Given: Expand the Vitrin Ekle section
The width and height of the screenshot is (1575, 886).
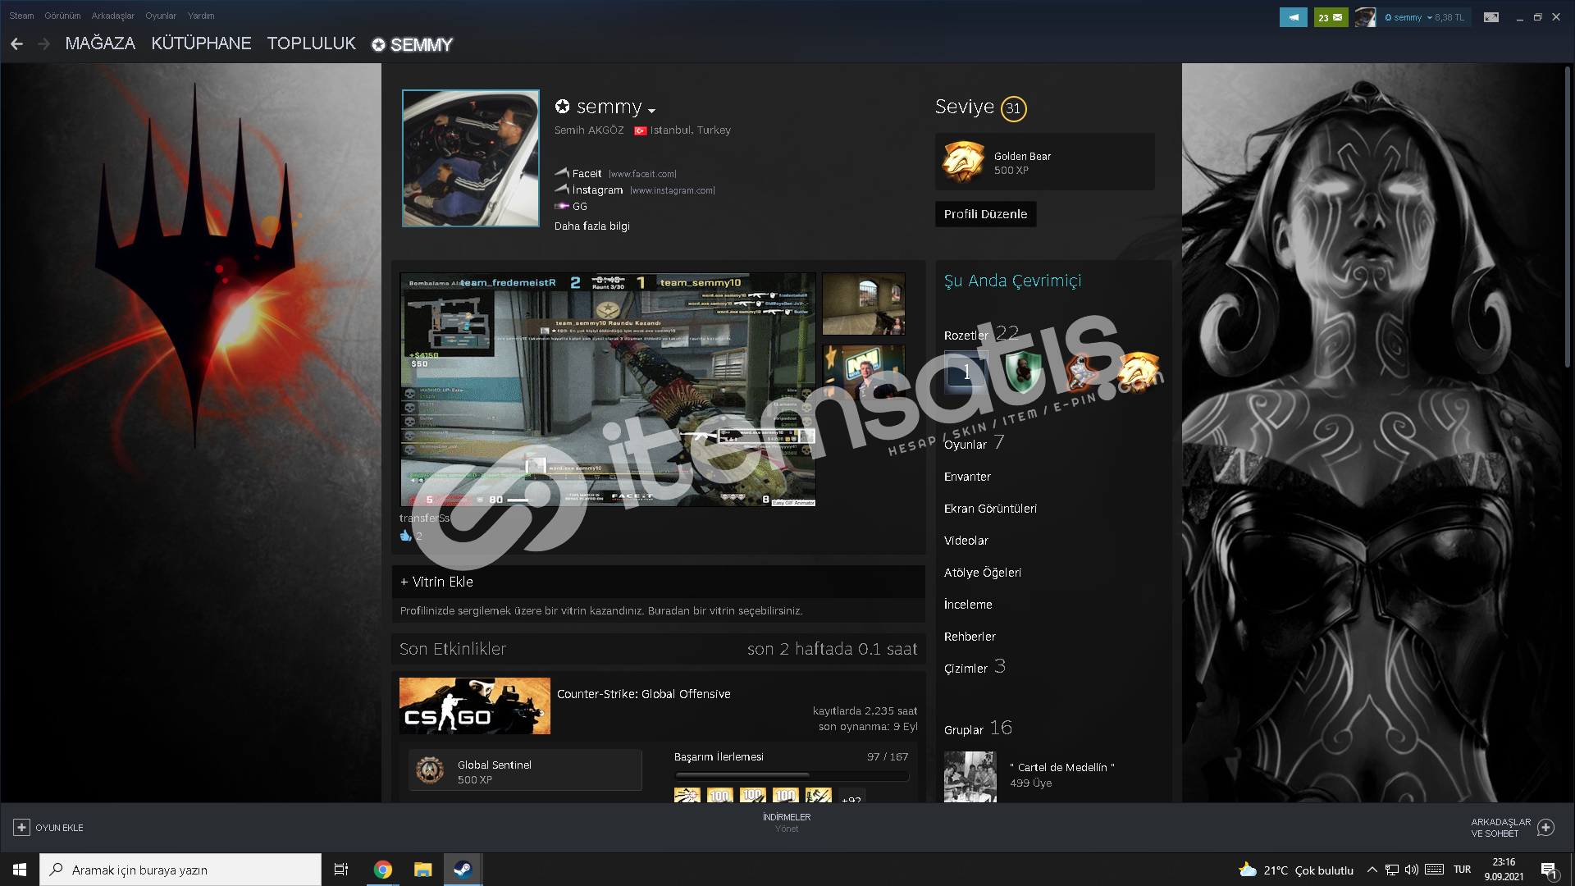Looking at the screenshot, I should point(659,582).
